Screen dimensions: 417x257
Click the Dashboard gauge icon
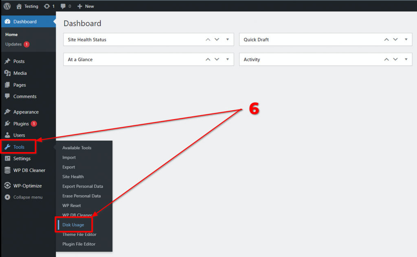[7, 22]
